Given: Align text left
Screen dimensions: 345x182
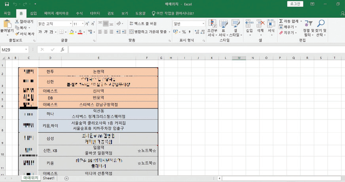Looking at the screenshot, I should 100,32.
